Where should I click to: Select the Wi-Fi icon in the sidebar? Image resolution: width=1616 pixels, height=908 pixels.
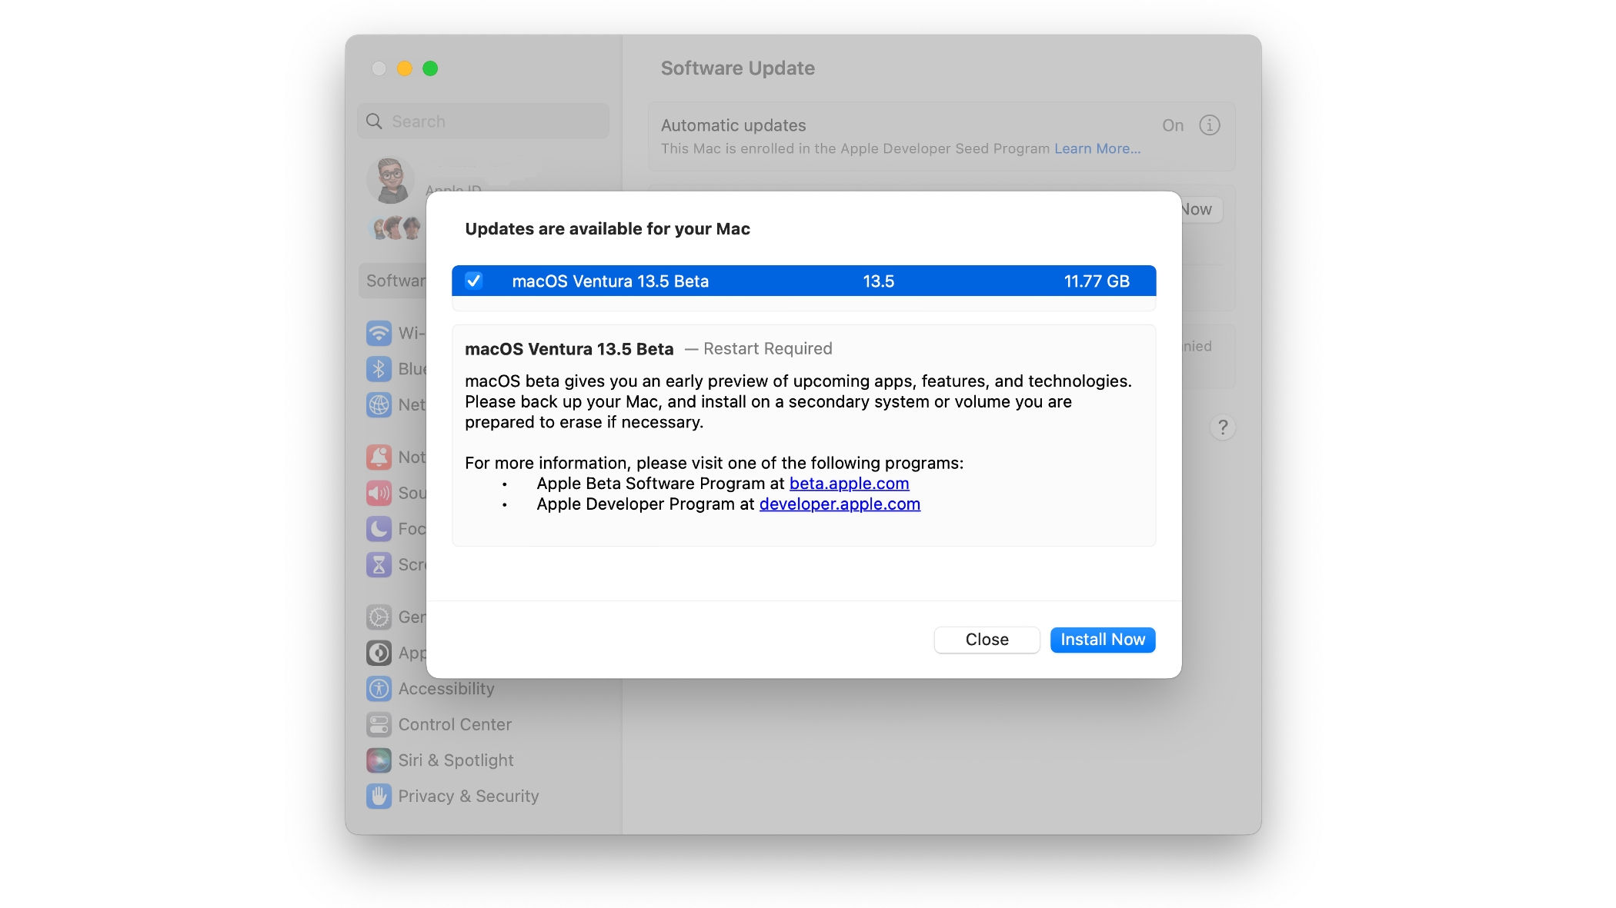pos(379,333)
